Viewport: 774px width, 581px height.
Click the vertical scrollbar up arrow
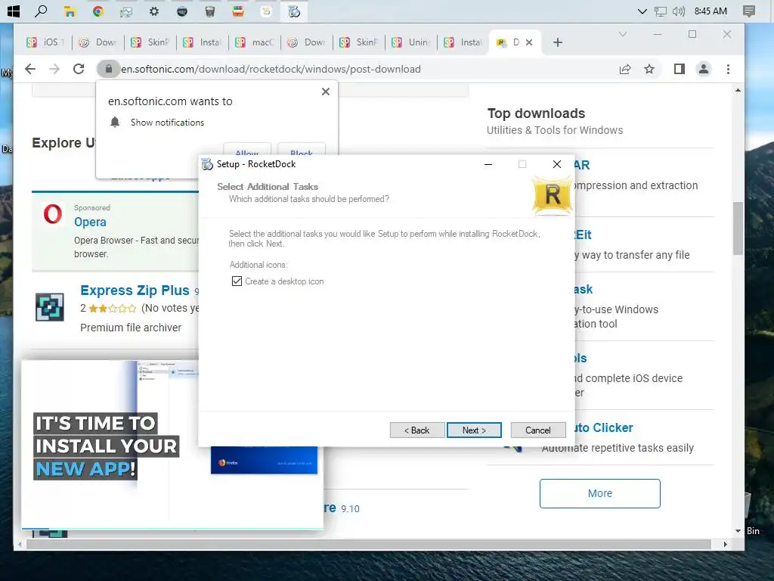tap(738, 91)
